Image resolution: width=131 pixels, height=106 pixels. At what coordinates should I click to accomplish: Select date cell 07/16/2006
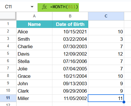[70, 61]
